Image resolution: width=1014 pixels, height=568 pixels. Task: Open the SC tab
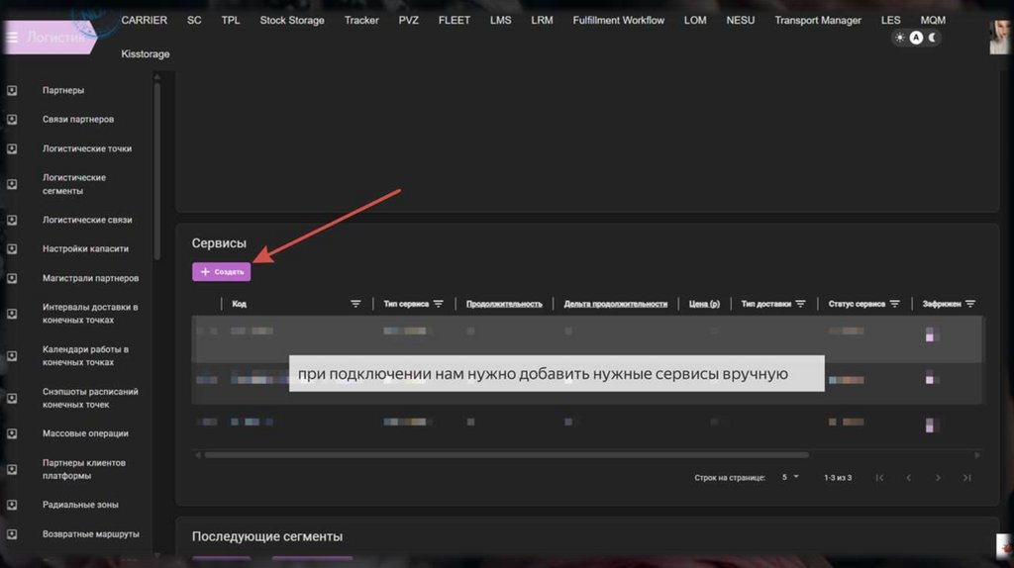(x=194, y=20)
